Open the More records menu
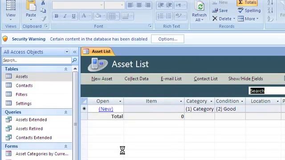The width and height of the screenshot is (285, 160). tap(248, 19)
